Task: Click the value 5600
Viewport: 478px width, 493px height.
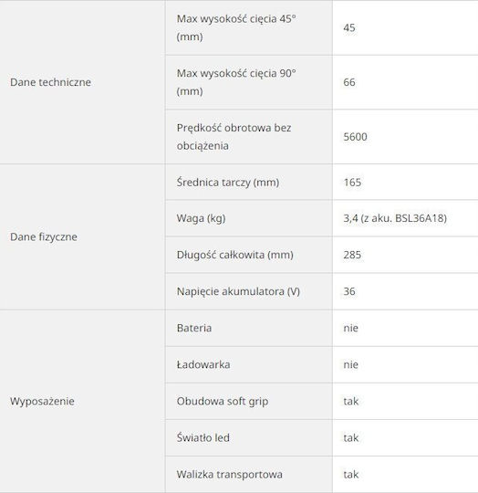Action: (x=355, y=137)
